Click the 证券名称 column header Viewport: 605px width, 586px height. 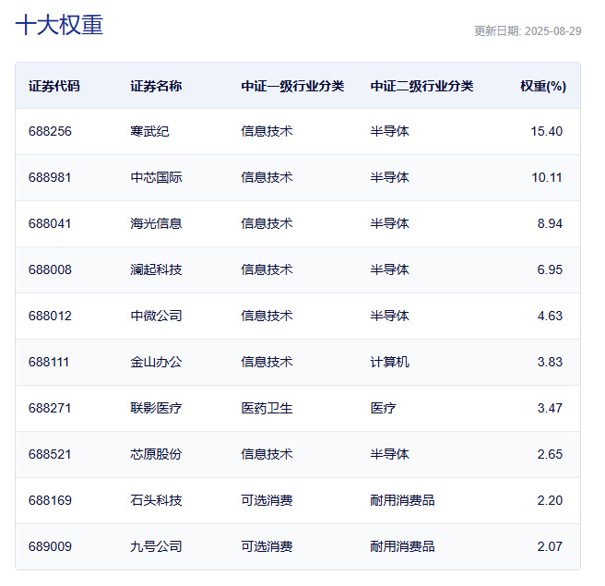[156, 86]
